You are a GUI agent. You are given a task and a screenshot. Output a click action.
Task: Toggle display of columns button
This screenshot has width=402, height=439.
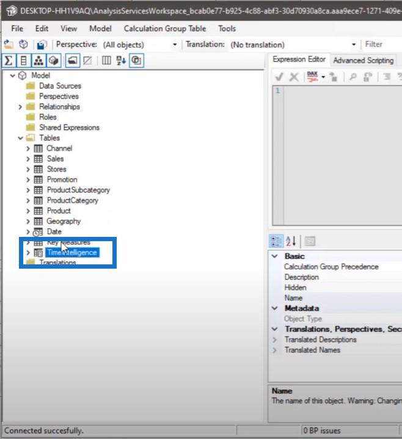[x=24, y=60]
